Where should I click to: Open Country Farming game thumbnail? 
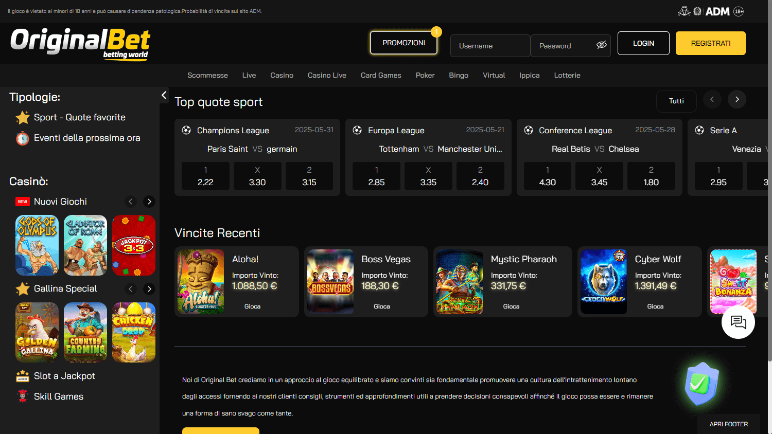click(x=85, y=332)
